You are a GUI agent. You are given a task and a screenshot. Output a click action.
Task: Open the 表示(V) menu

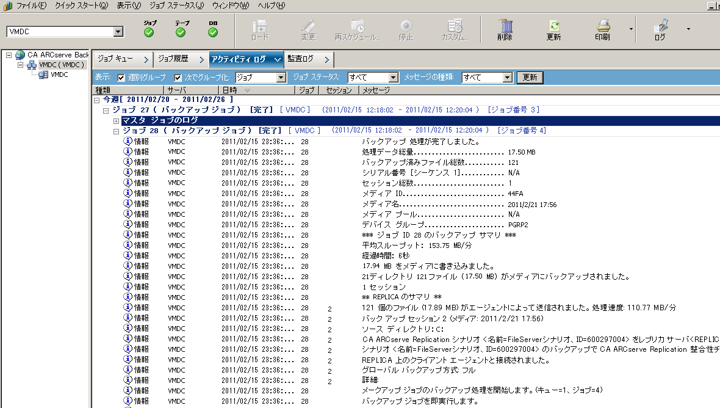pyautogui.click(x=129, y=5)
